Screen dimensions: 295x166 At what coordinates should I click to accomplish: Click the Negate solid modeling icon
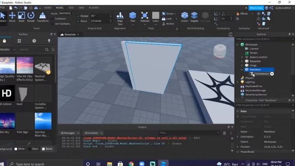tap(194, 17)
